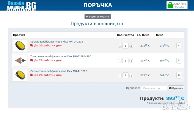194x114 pixels.
Task: Remove Flex MH-T 290x290 from the cart
Action: pyautogui.click(x=179, y=60)
